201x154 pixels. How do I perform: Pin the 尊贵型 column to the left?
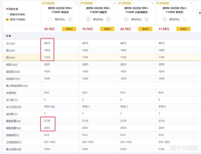[x=163, y=3]
